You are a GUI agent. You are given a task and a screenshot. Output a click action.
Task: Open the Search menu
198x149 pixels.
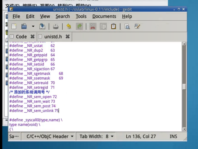[x=62, y=16]
